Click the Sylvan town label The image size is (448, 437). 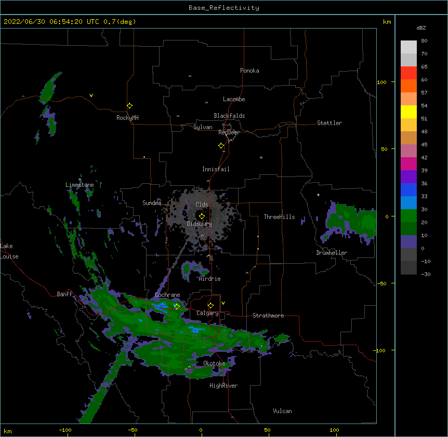(203, 127)
